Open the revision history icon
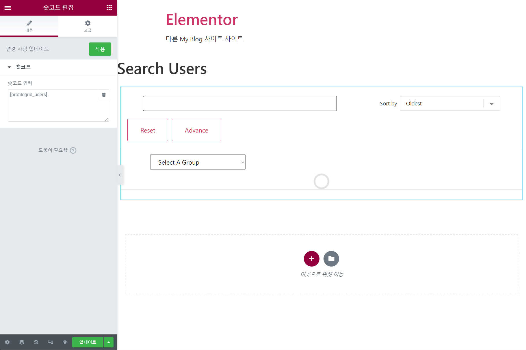The width and height of the screenshot is (526, 350). click(36, 342)
